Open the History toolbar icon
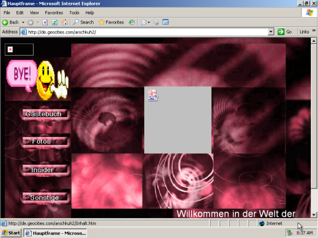Image resolution: width=318 pixels, height=238 pixels. pos(132,22)
